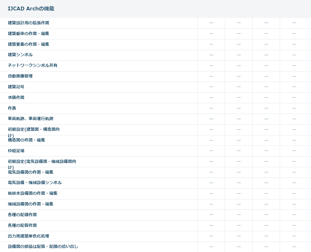Select the 自動画像管理 row label
311x252 pixels.
[20, 76]
